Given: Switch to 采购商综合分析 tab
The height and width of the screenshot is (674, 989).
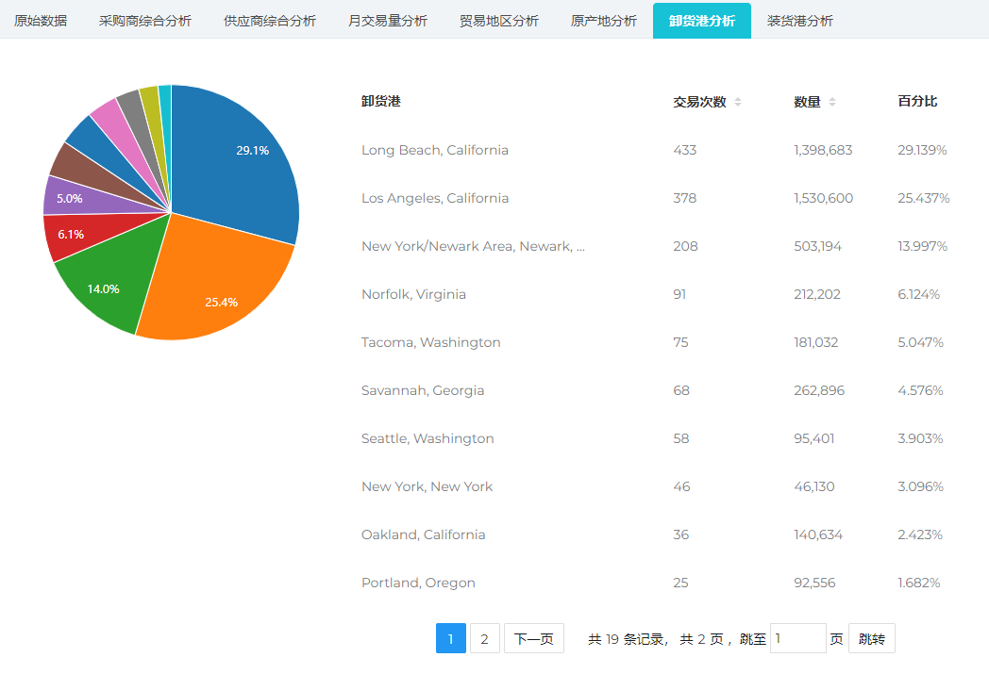Looking at the screenshot, I should click(145, 21).
